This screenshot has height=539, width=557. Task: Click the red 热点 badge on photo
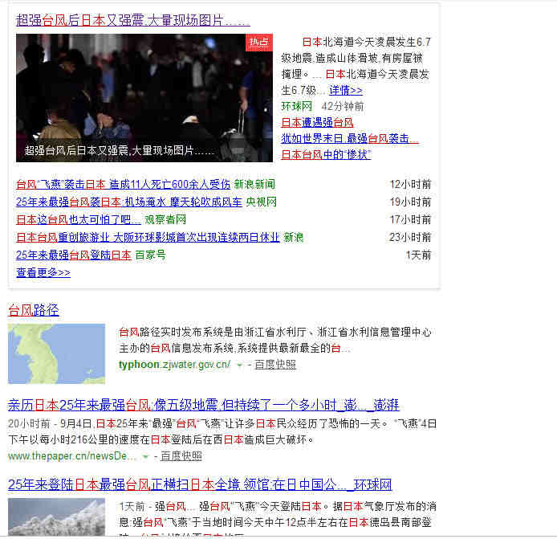pyautogui.click(x=259, y=42)
